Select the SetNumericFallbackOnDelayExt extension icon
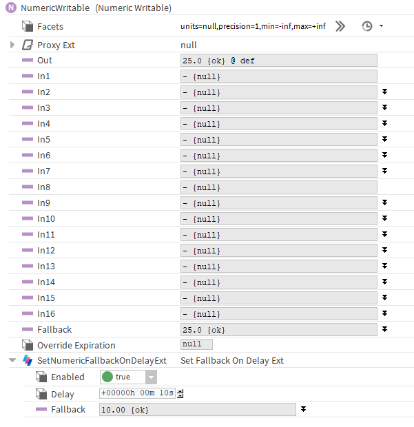This screenshot has height=427, width=414. (28, 360)
